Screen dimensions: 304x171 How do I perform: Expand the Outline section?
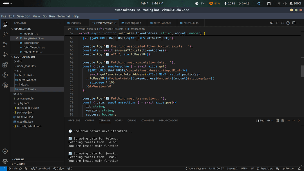[19, 159]
